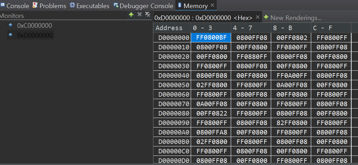Image resolution: width=358 pixels, height=165 pixels.
Task: Select cell 02FF0800 in row D0000050
Action: [x=211, y=85]
